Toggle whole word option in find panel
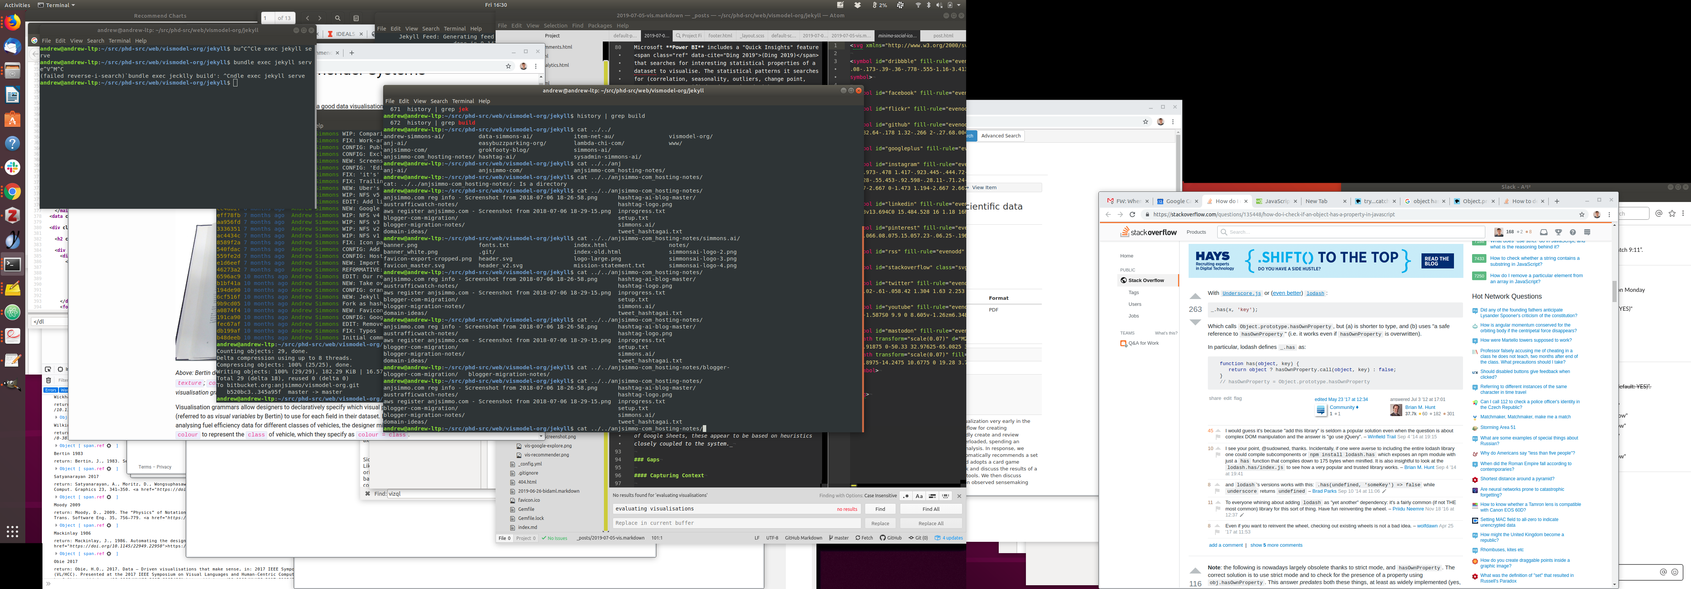The width and height of the screenshot is (1691, 589). pos(945,496)
